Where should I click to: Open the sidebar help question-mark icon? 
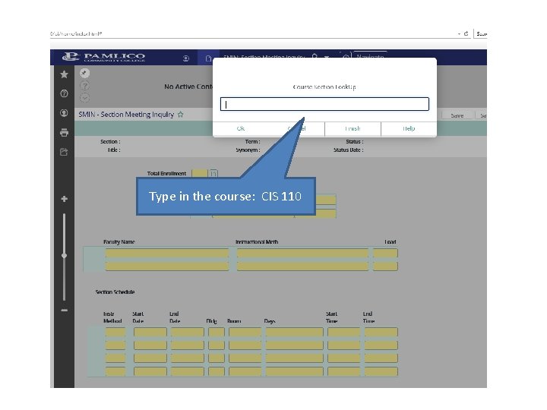(x=64, y=93)
